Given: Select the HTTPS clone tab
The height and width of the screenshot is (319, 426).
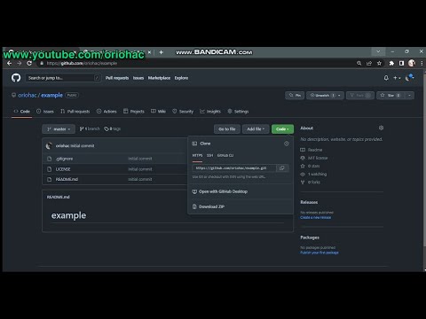Looking at the screenshot, I should coord(197,155).
